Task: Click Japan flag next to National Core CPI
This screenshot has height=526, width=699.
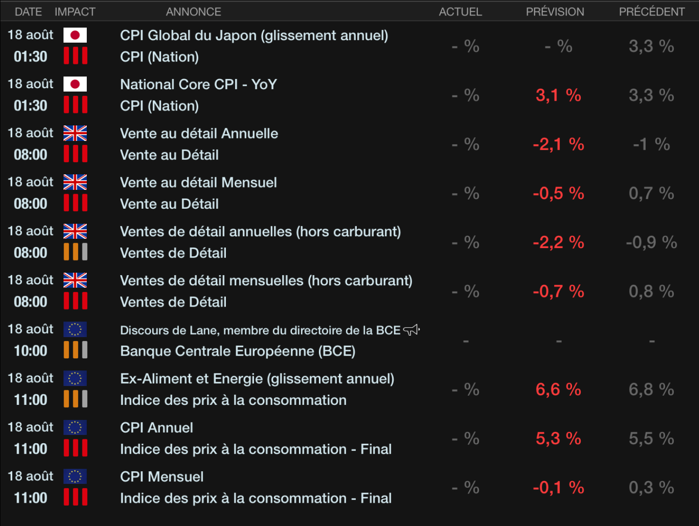Action: tap(75, 84)
